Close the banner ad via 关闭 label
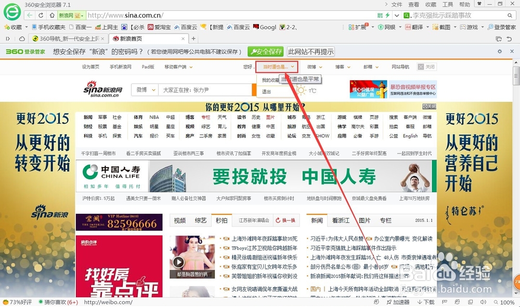Viewport: 520px width, 307px height. click(x=430, y=106)
